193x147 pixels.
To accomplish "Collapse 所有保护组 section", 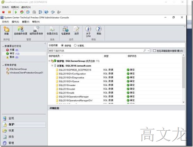I will (x=3, y=65).
